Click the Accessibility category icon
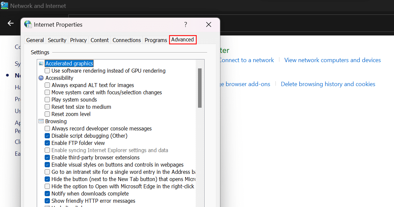Image resolution: width=394 pixels, height=207 pixels. pyautogui.click(x=41, y=78)
